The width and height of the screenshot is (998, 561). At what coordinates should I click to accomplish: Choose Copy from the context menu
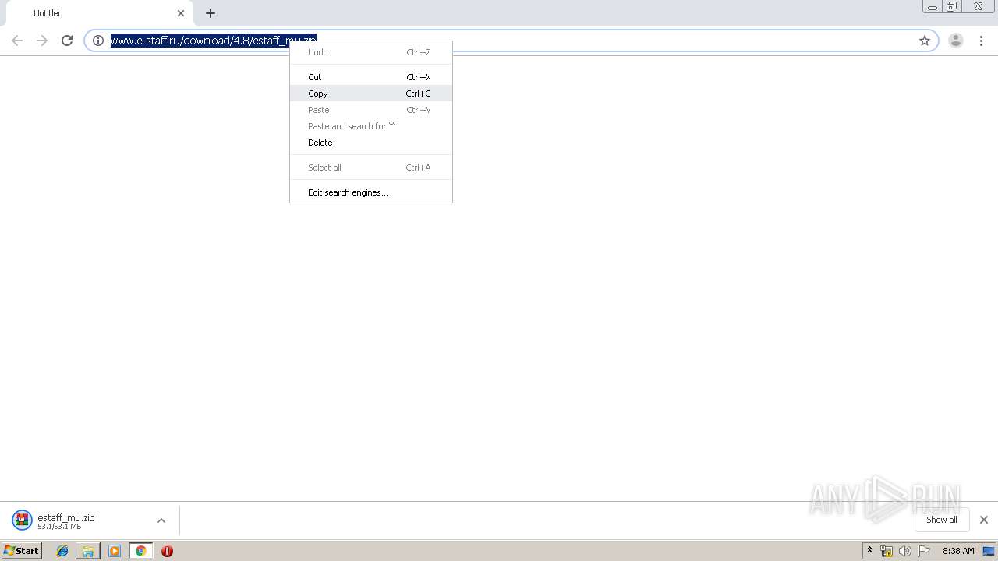click(x=371, y=93)
